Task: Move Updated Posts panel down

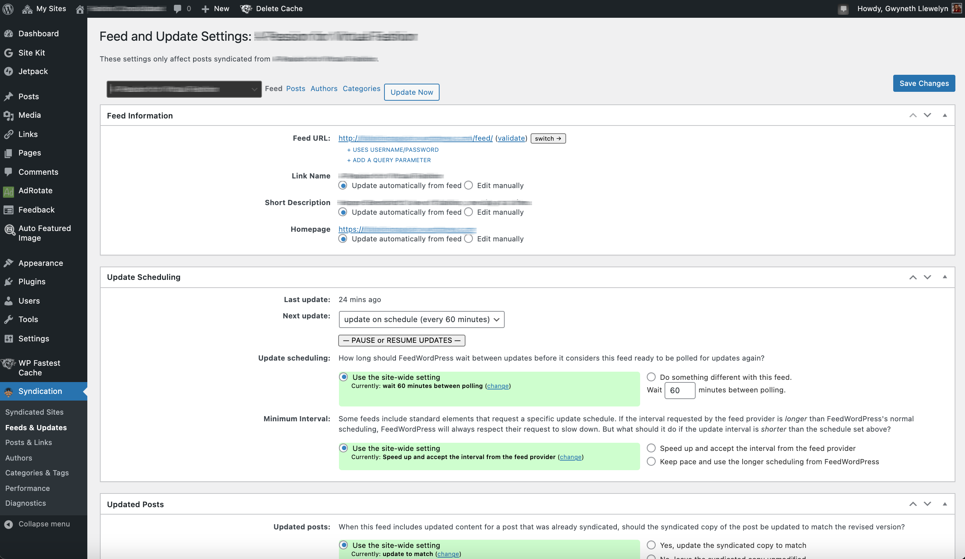Action: [927, 504]
